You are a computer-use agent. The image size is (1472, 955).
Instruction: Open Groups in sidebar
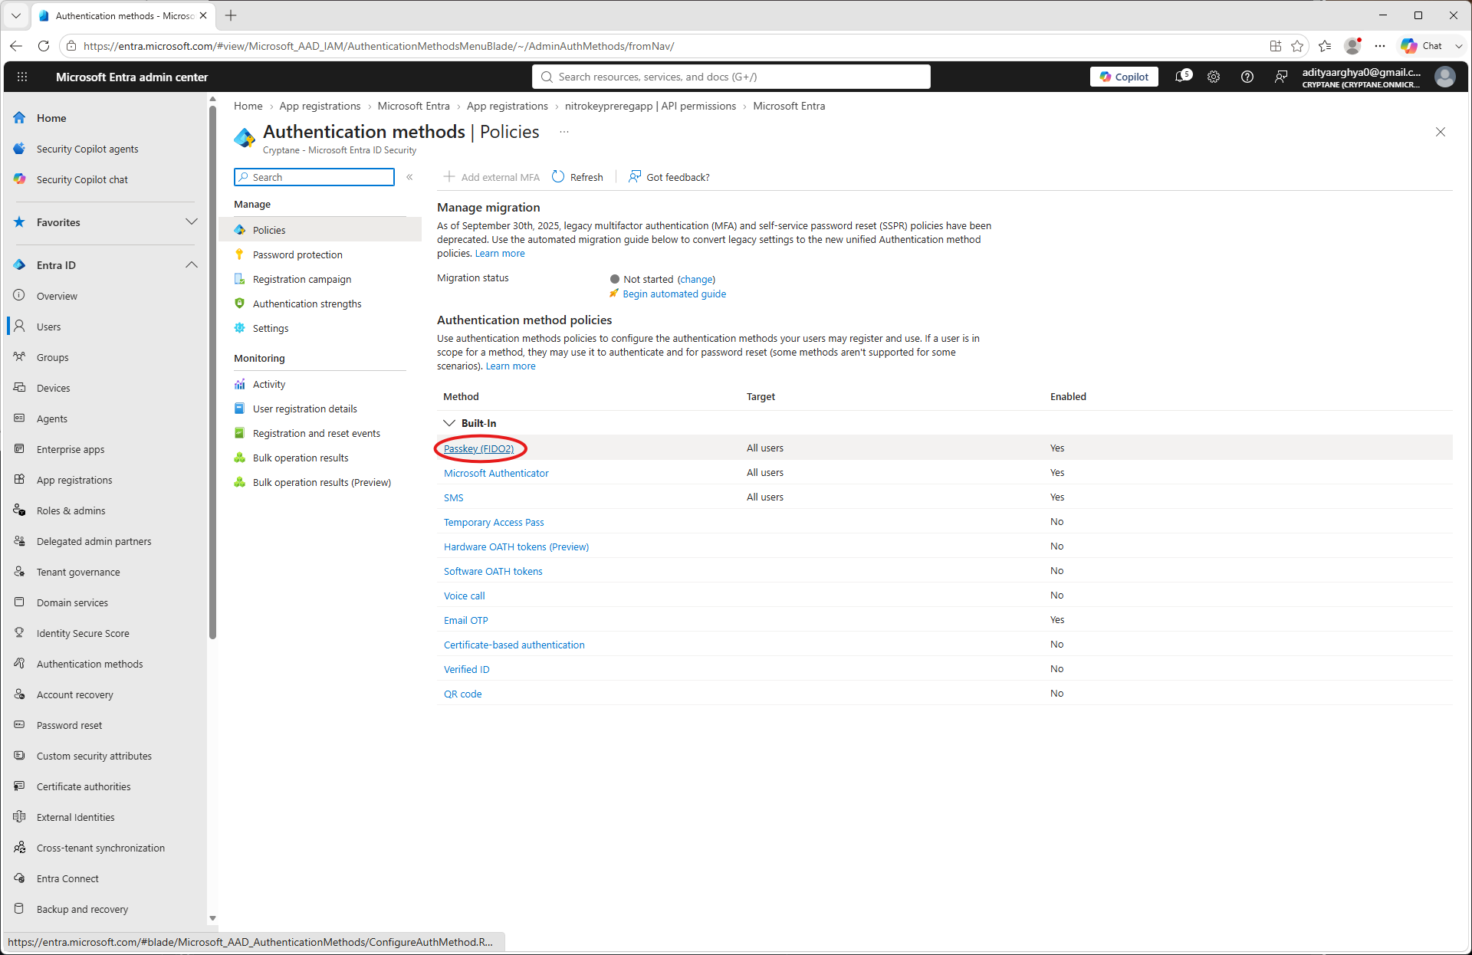(x=52, y=357)
